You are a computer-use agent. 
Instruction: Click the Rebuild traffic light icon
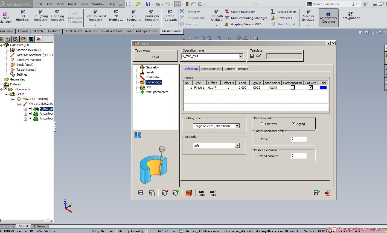click(x=187, y=4)
